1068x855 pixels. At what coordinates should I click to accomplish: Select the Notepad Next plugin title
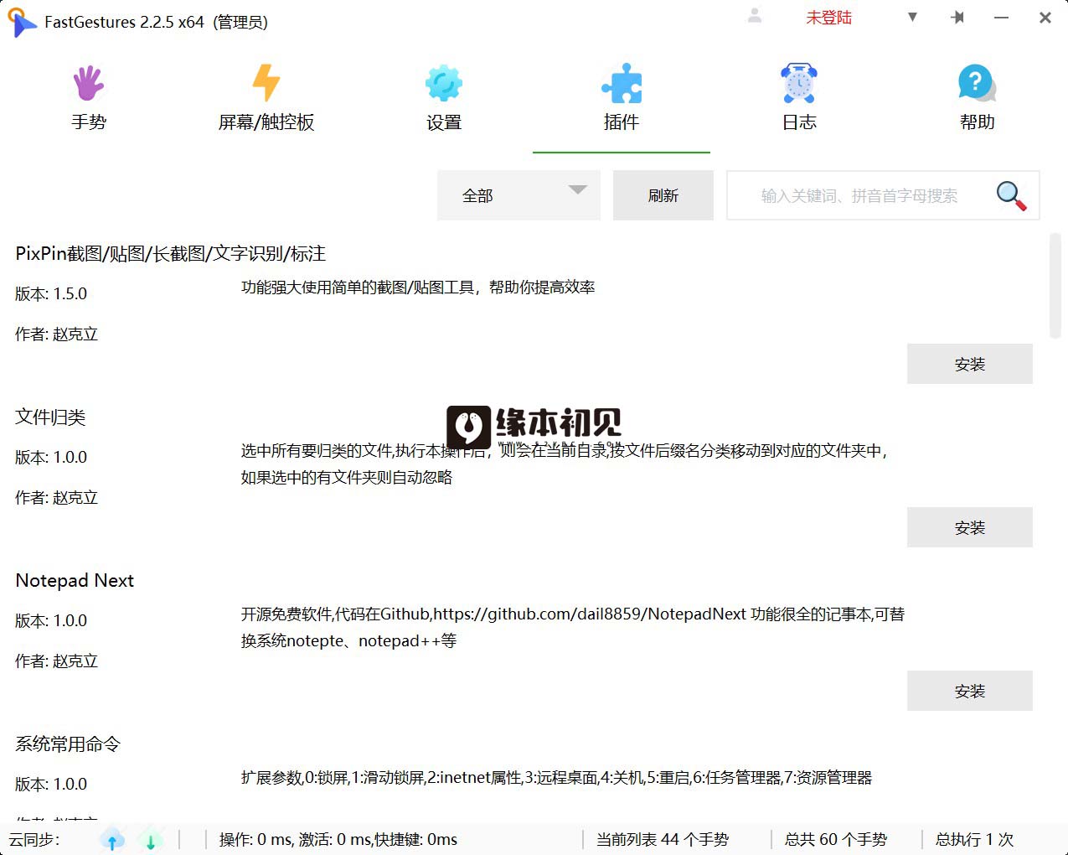click(75, 580)
